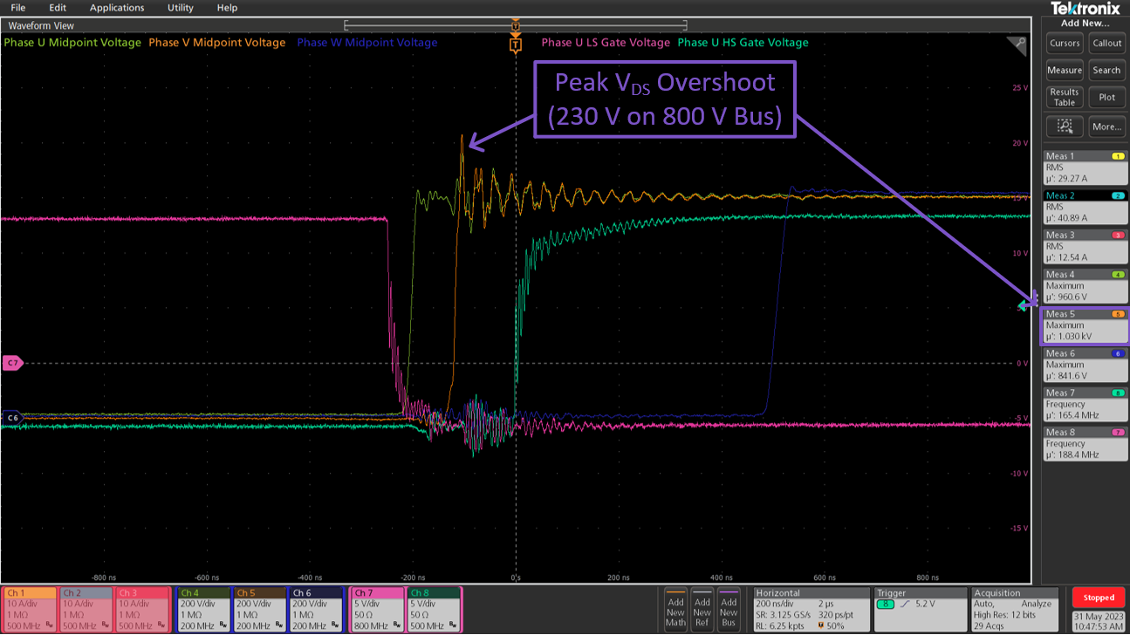Viewport: 1130px width, 635px height.
Task: Open the Acquisition settings badge
Action: 1014,609
